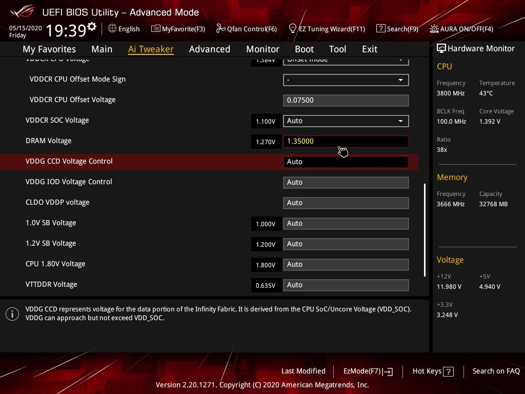The width and height of the screenshot is (525, 394).
Task: Go to the Boot tab
Action: (304, 49)
